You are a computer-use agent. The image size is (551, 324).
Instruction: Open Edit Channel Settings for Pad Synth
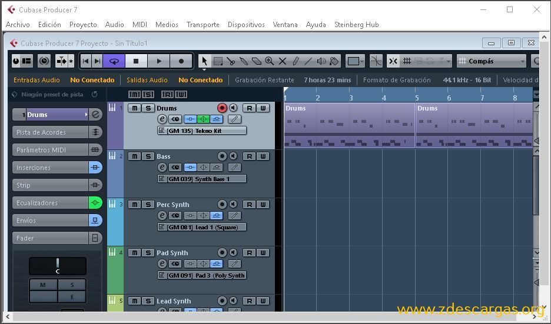[162, 263]
